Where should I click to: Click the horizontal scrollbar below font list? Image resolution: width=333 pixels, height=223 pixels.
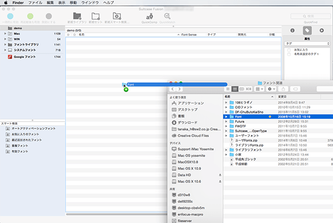(x=117, y=214)
